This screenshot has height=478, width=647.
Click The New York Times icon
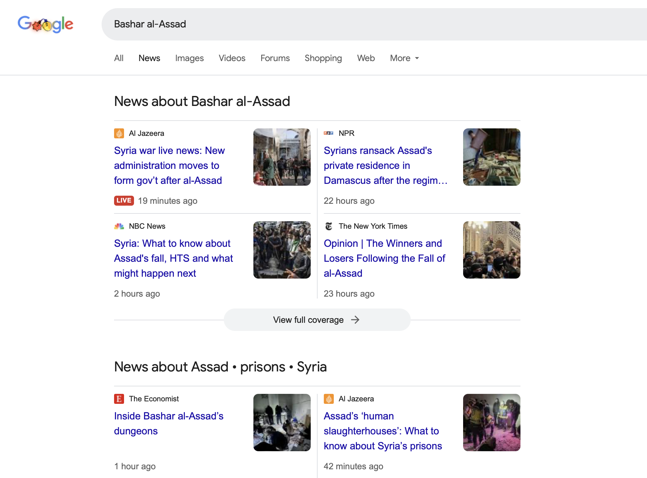point(328,226)
